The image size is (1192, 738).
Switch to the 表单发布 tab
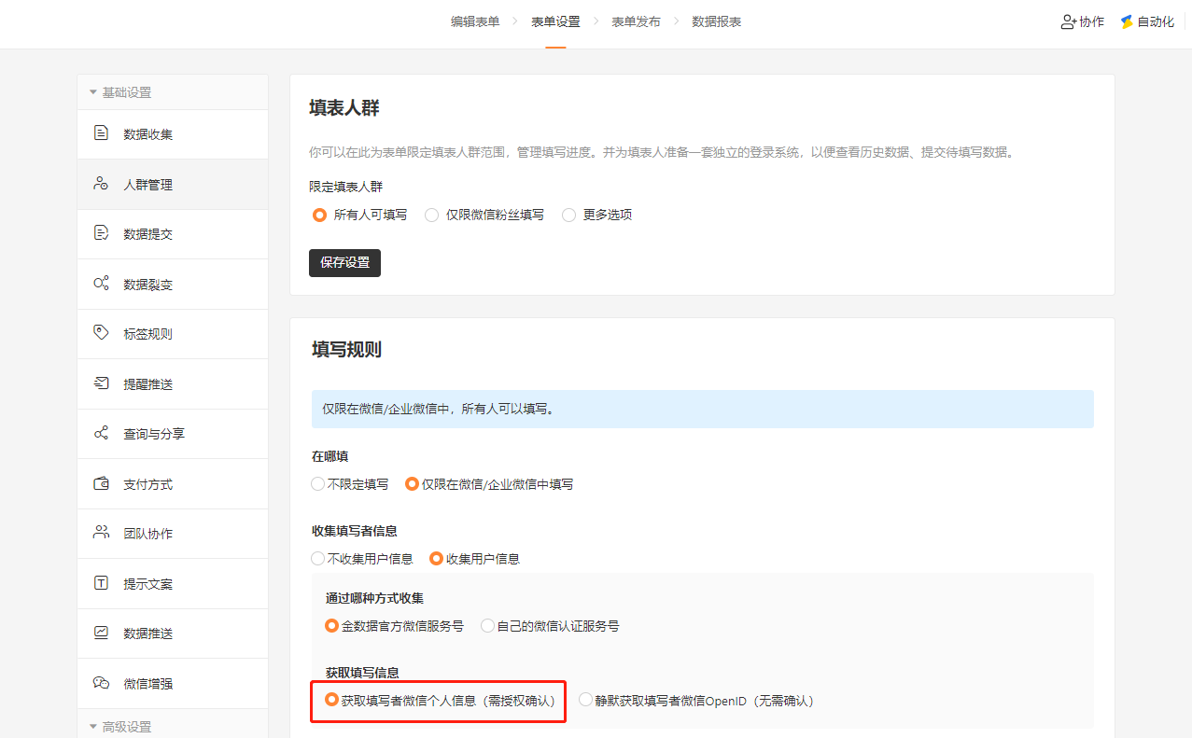coord(636,21)
